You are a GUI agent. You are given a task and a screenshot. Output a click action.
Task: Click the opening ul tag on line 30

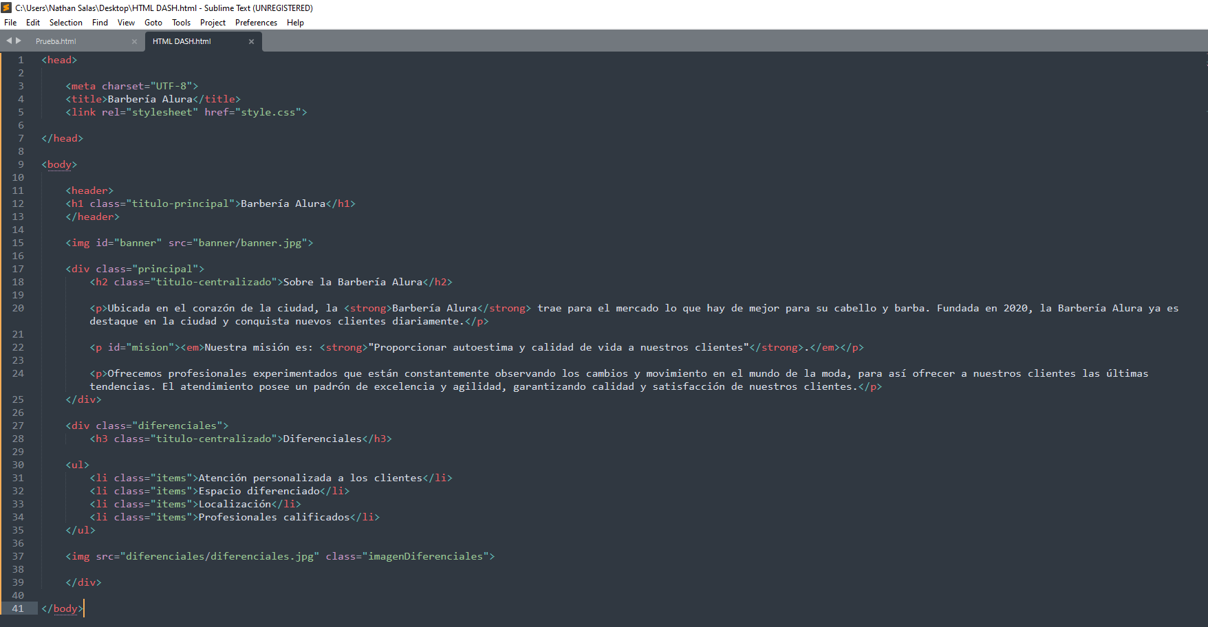[x=77, y=465]
